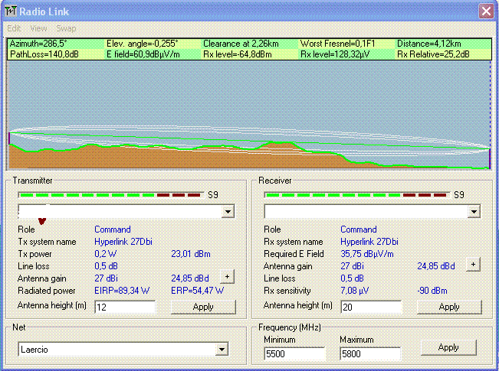Open the View menu
499x371 pixels.
click(x=38, y=28)
